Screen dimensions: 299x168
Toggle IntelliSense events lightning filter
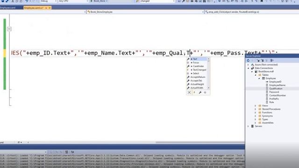194,92
